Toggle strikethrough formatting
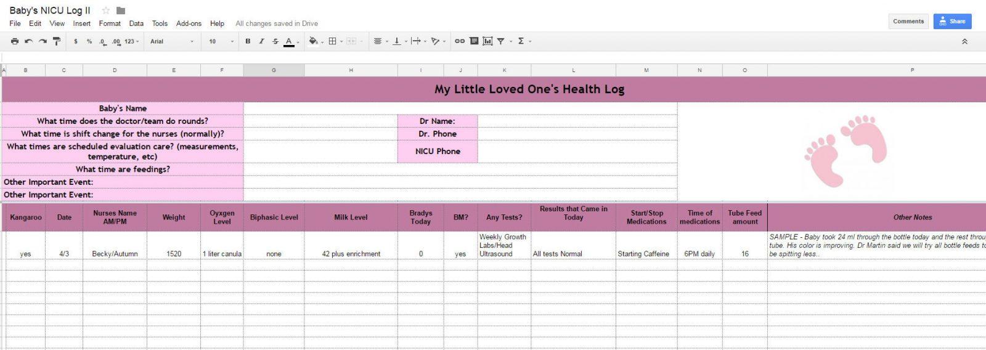 pyautogui.click(x=275, y=41)
